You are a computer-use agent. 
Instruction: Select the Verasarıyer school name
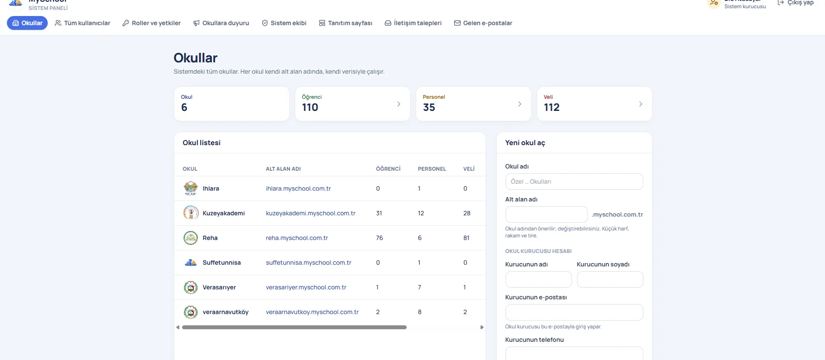219,287
